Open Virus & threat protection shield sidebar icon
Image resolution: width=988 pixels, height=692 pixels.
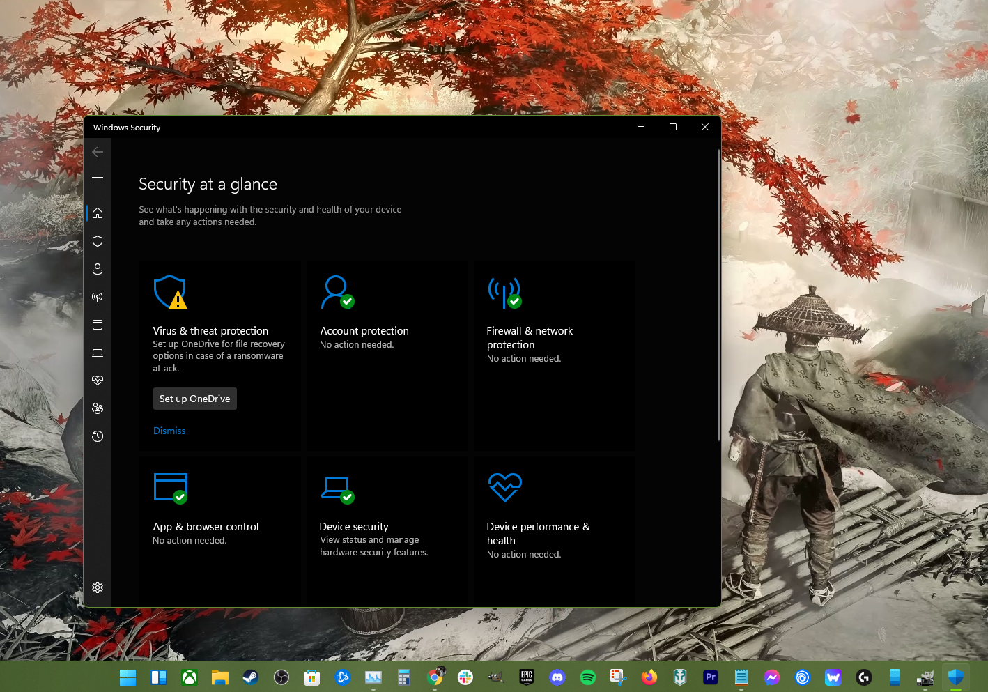98,241
